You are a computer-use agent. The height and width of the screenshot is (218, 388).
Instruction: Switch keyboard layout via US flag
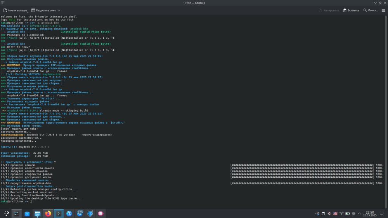[335, 214]
